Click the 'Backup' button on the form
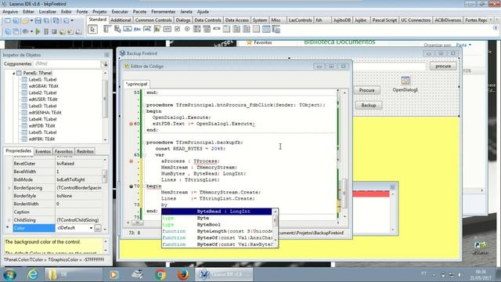501x282 pixels. click(369, 105)
